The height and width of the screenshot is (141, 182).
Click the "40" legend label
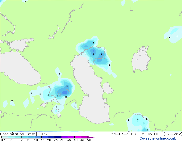coord(75,140)
